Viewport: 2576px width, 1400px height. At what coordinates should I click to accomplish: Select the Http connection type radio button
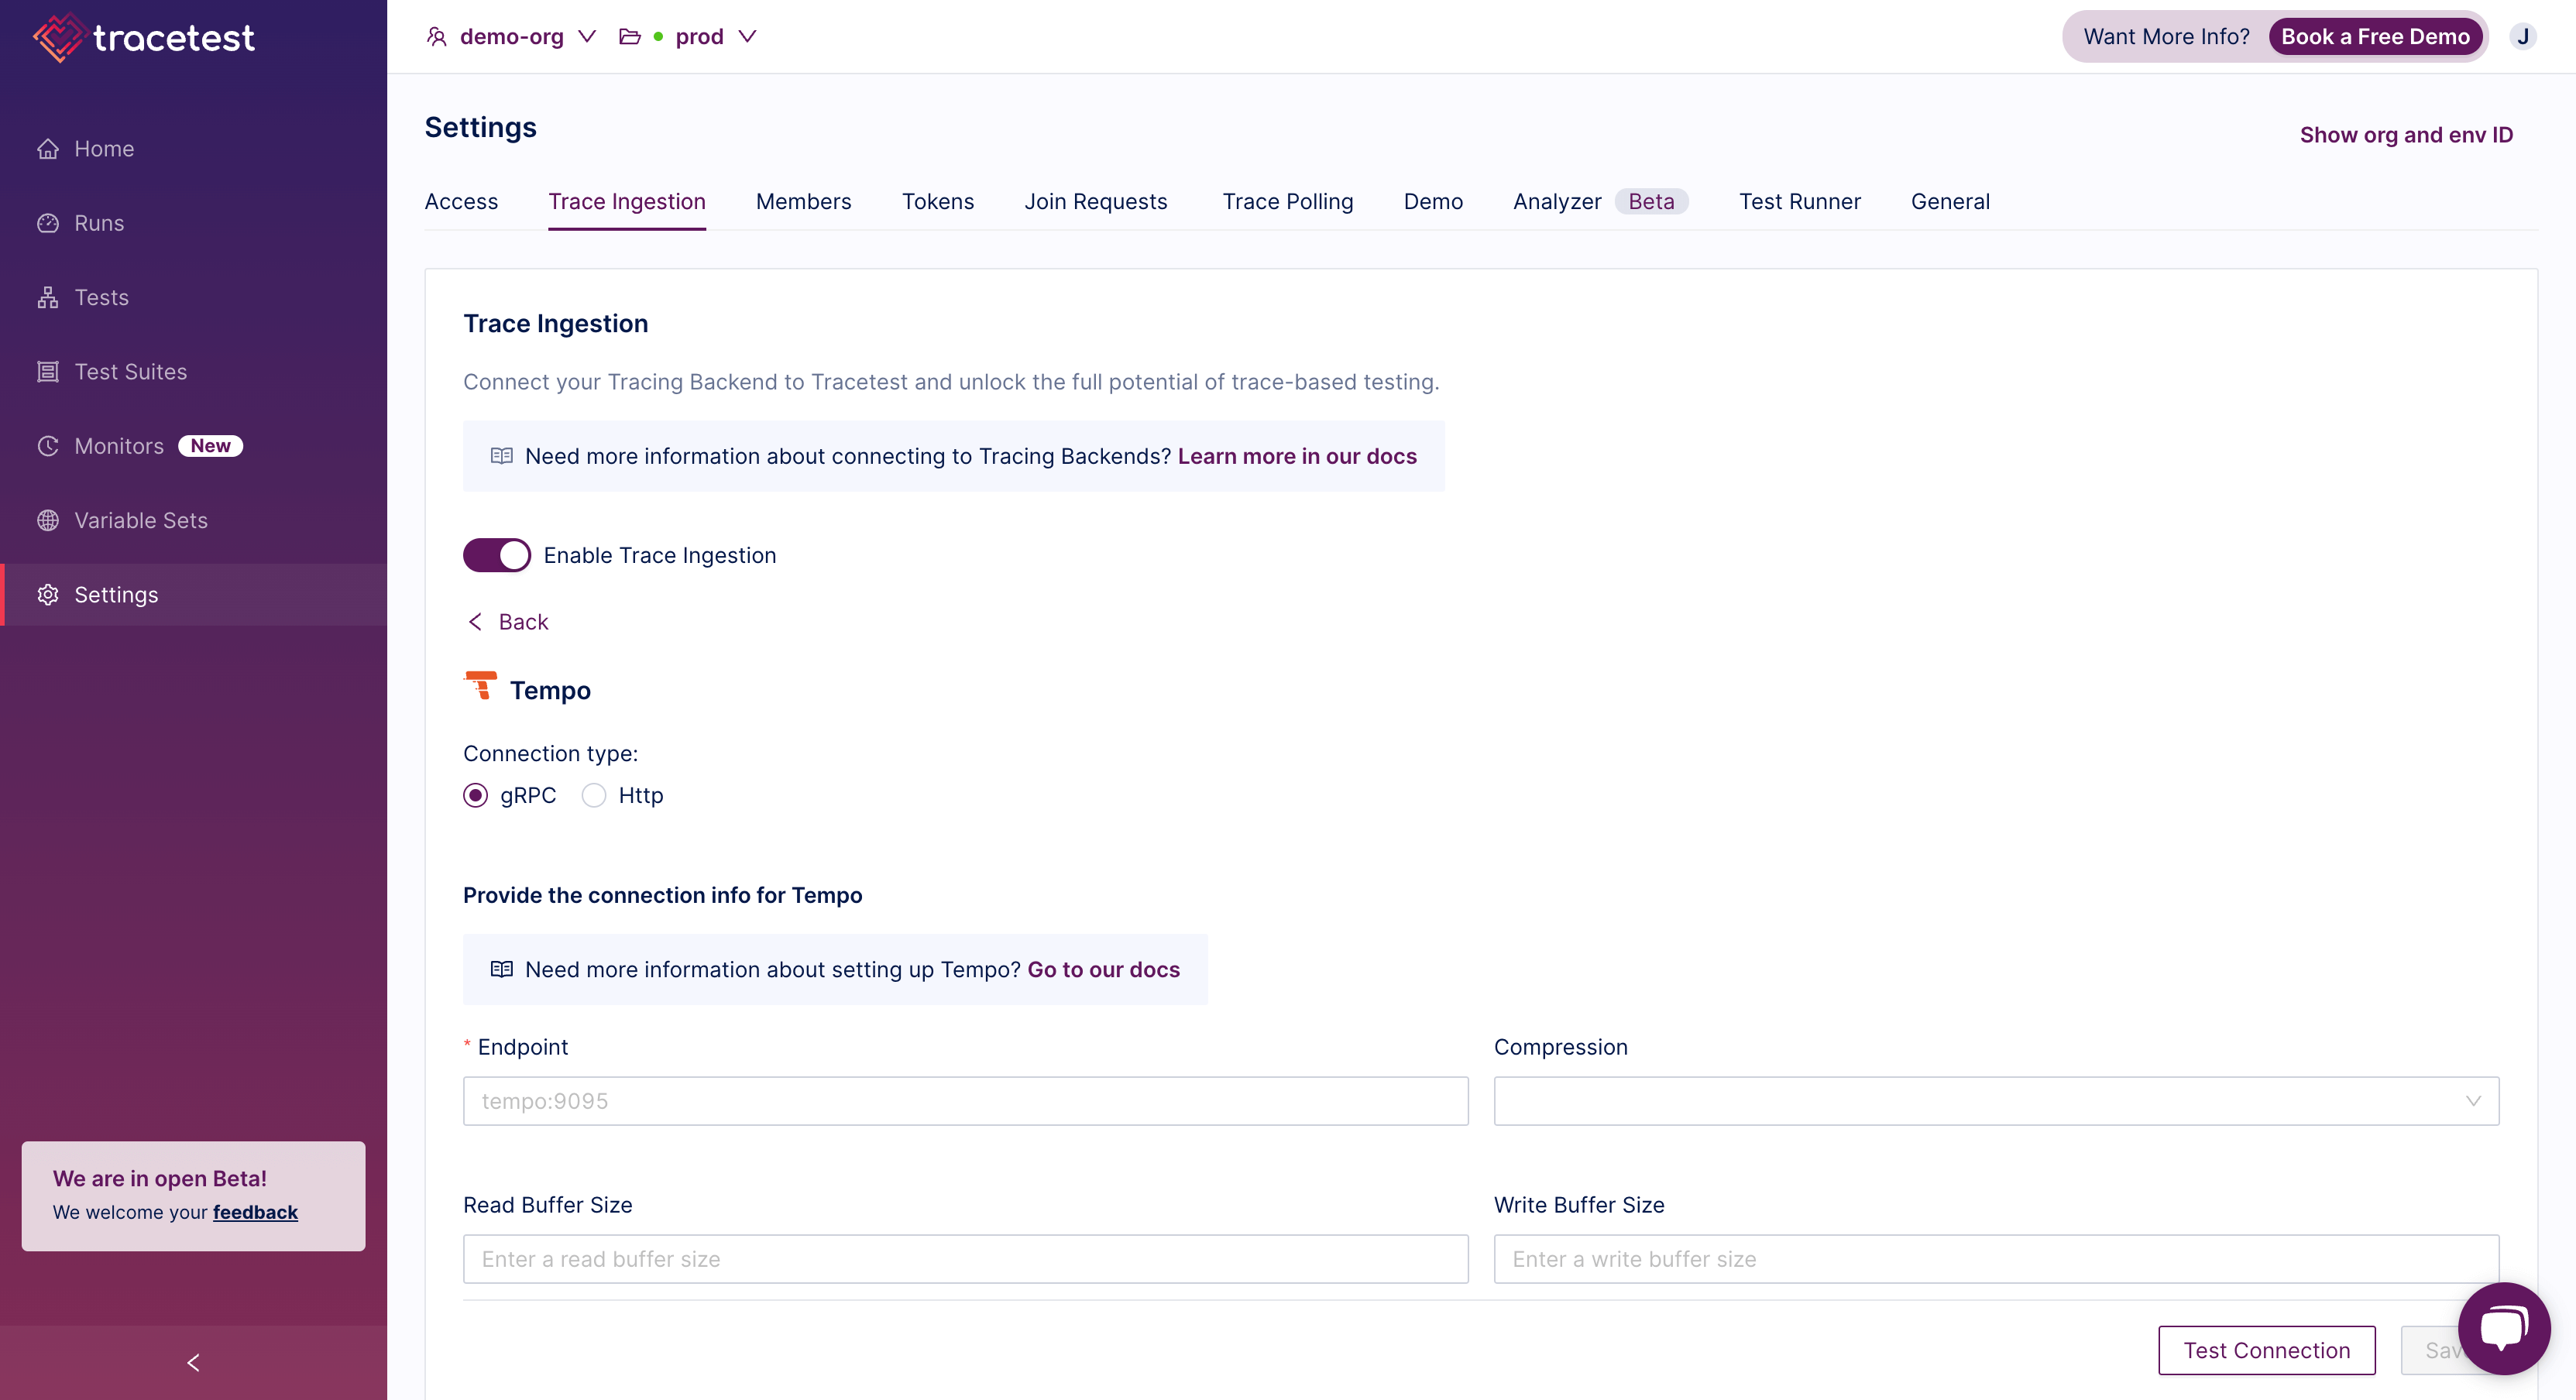pos(593,794)
